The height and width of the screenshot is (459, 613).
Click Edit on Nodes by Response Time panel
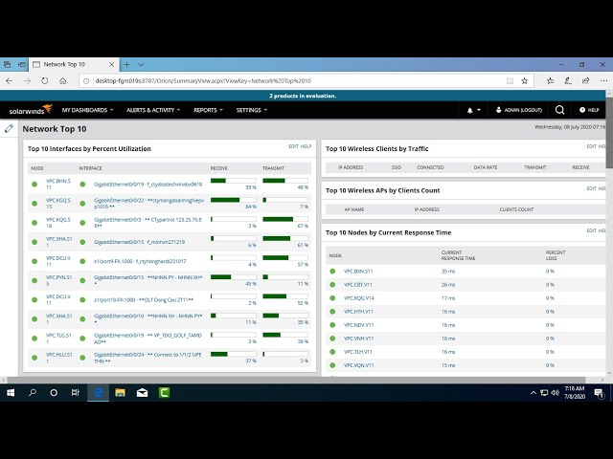pyautogui.click(x=591, y=230)
